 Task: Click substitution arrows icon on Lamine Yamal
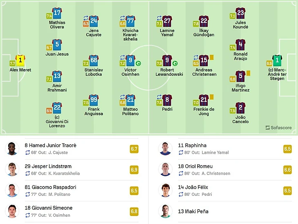click(x=159, y=18)
